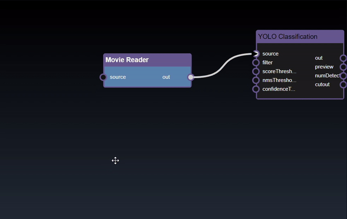347x219 pixels.
Task: Click the YOLO out output port
Action: click(343, 58)
